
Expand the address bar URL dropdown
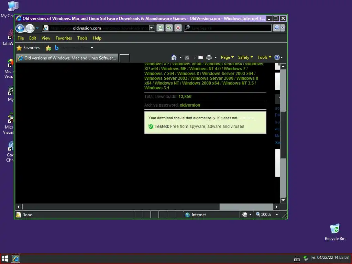152,28
